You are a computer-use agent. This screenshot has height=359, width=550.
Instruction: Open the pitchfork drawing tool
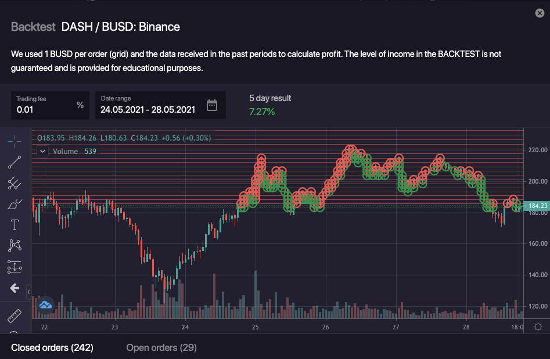tap(15, 184)
